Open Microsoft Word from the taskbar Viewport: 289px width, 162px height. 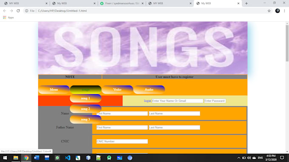(37, 158)
